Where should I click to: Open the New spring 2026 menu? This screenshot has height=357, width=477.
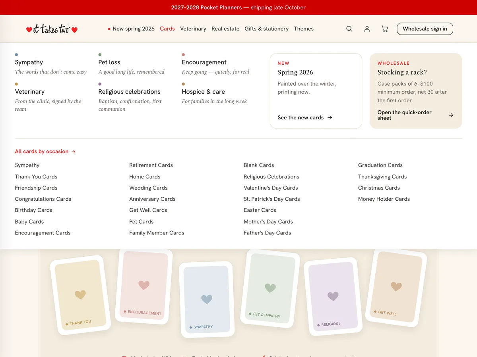pyautogui.click(x=131, y=29)
